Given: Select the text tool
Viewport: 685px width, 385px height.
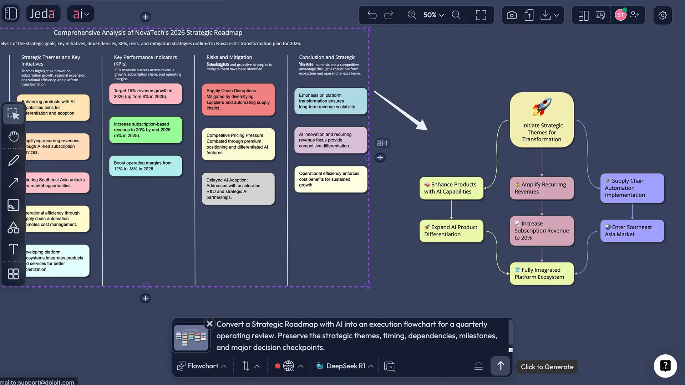Looking at the screenshot, I should click(x=13, y=250).
